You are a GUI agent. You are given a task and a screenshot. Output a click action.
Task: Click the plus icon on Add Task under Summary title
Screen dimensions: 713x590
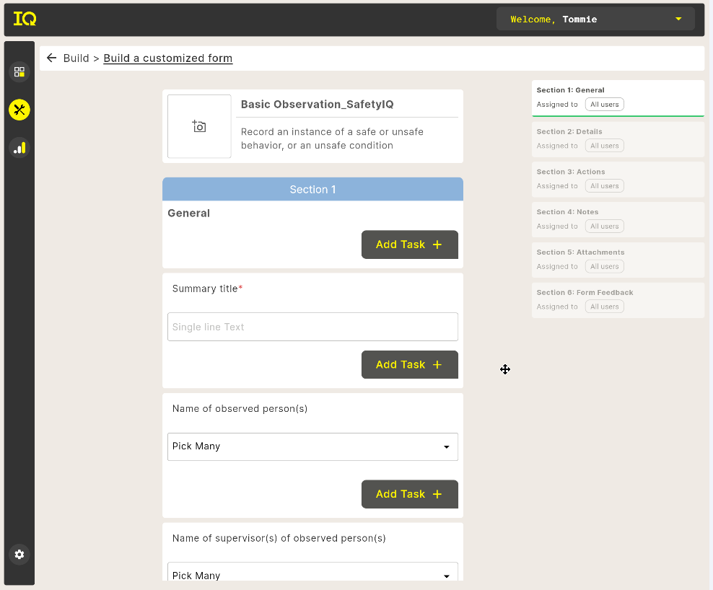pos(437,364)
